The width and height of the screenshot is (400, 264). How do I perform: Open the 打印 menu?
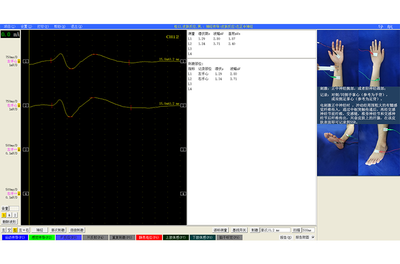[x=43, y=26]
